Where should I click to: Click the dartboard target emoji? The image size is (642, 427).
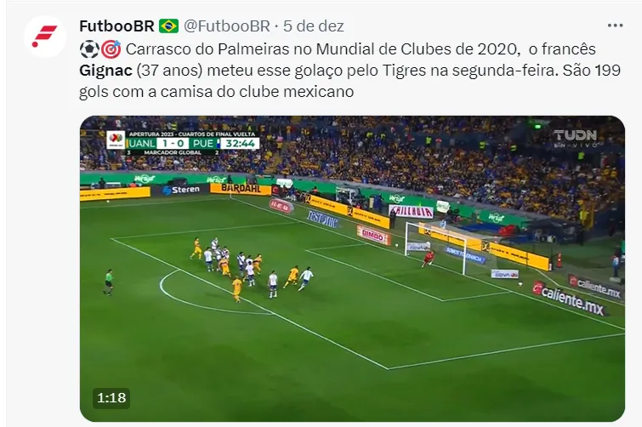tap(111, 49)
